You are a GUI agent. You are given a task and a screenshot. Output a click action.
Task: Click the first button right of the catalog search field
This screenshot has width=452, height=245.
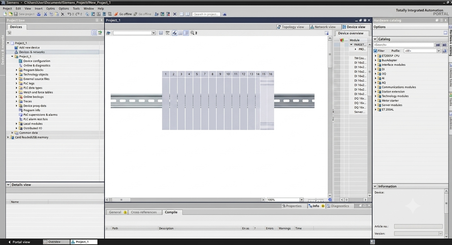pyautogui.click(x=438, y=45)
